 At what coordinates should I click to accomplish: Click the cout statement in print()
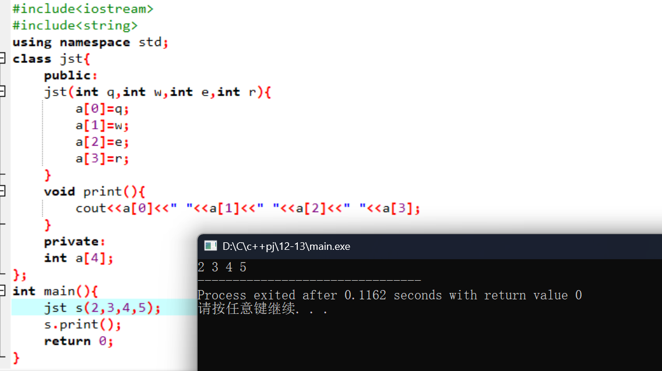tap(248, 209)
